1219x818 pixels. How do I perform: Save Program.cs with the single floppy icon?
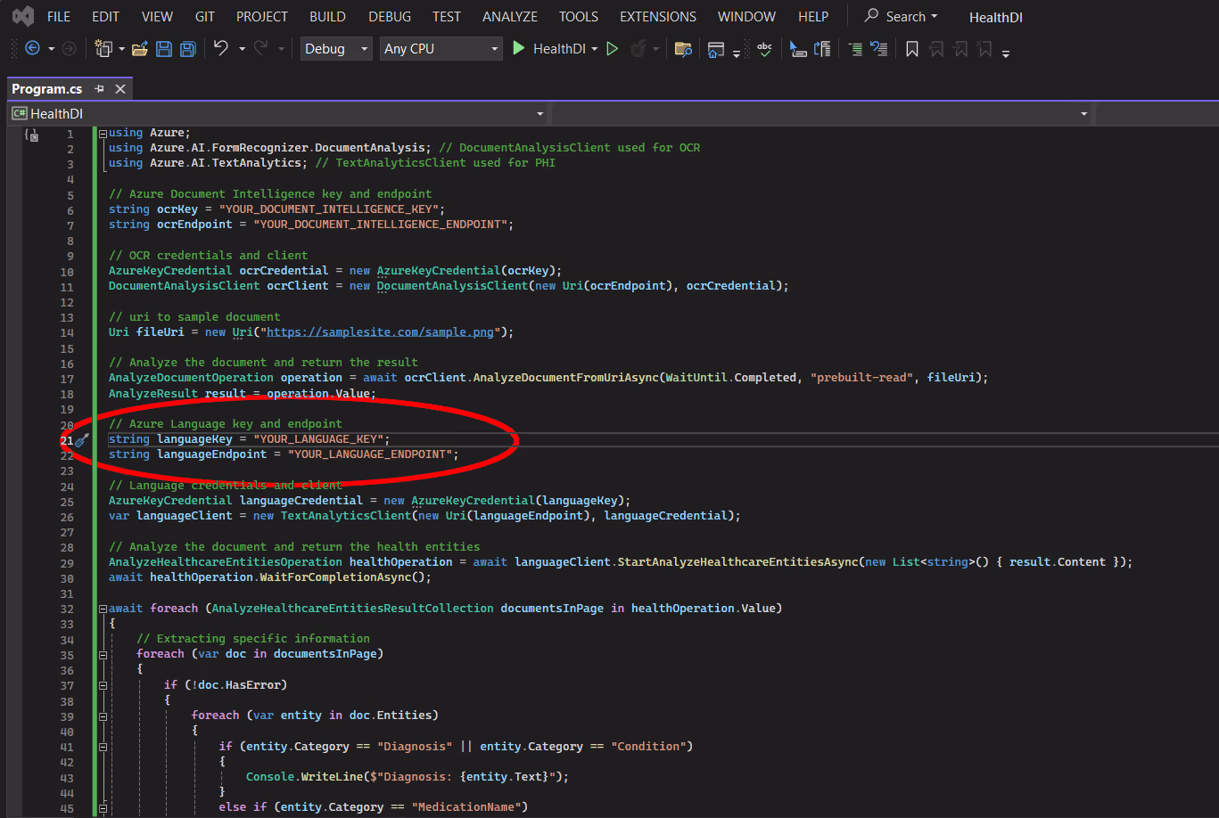tap(164, 49)
